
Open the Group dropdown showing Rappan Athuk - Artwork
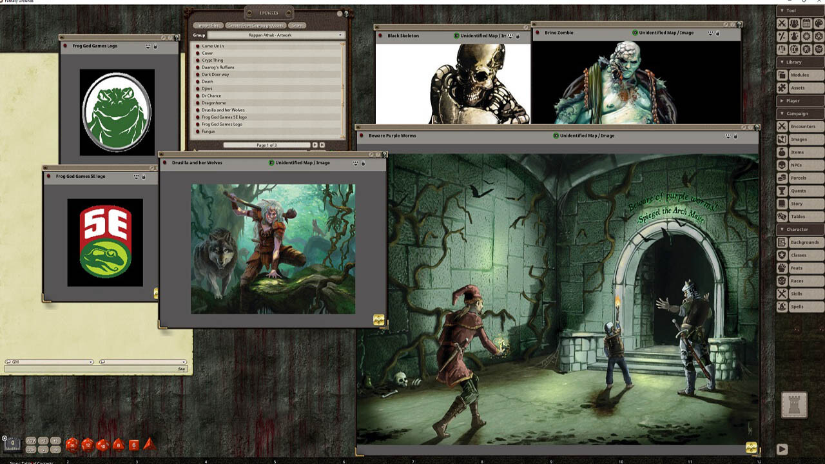tap(271, 34)
